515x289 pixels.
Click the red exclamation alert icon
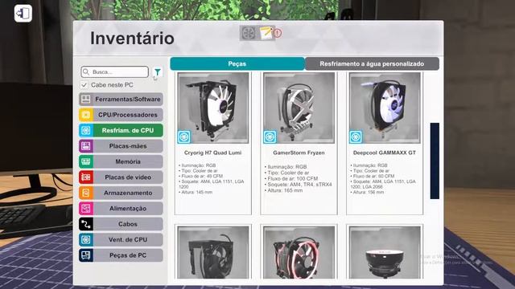coord(278,33)
